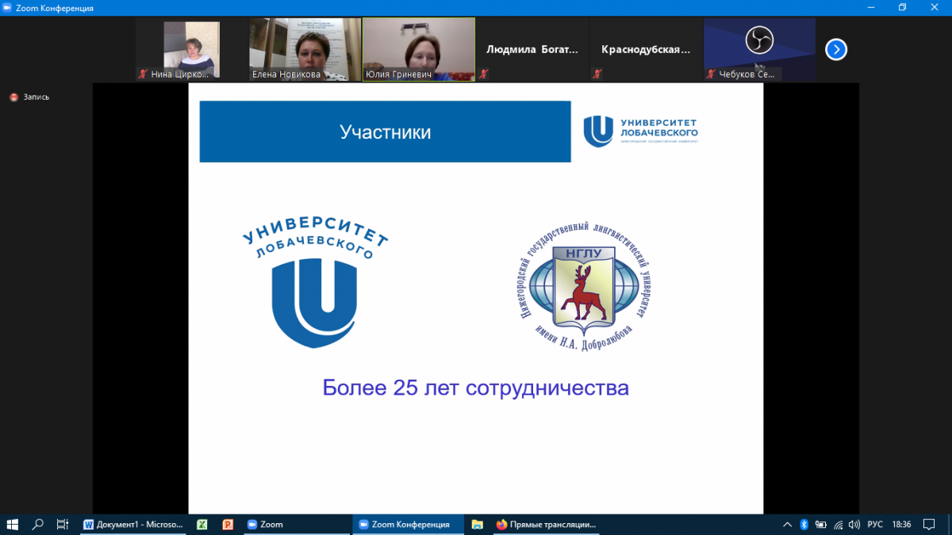The height and width of the screenshot is (535, 952).
Task: Select Елена Новикова participant video thumbnail
Action: (305, 49)
